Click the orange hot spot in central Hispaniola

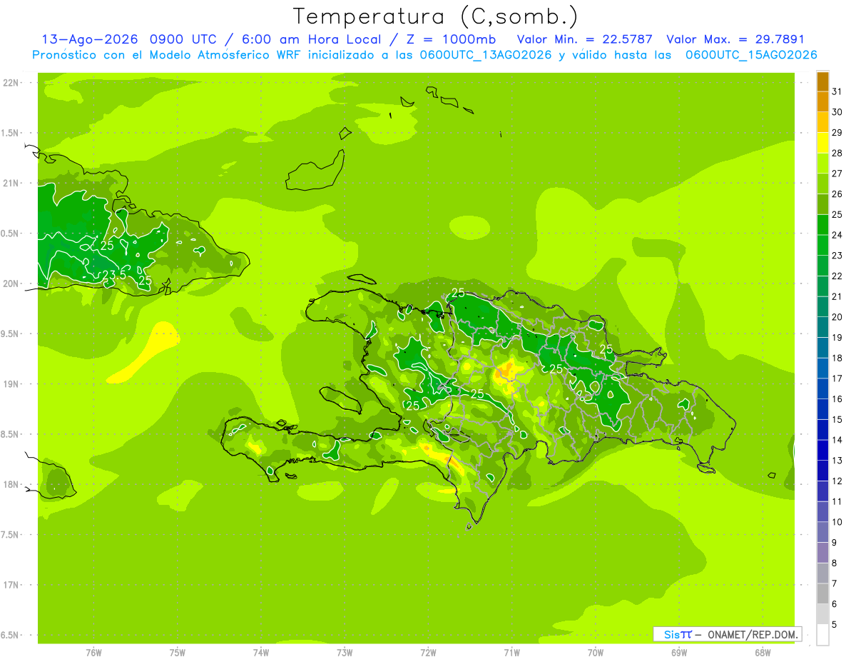click(x=509, y=371)
